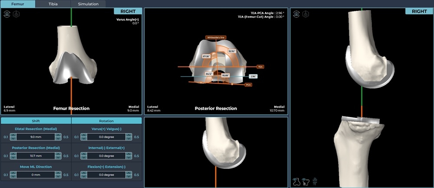Click the Distal Resection 9.0 mm field
Image resolution: width=434 pixels, height=188 pixels.
36,137
